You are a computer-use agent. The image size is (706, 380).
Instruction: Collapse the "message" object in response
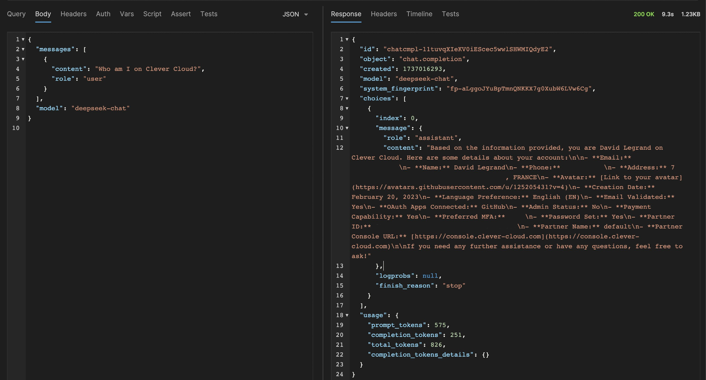coord(347,128)
